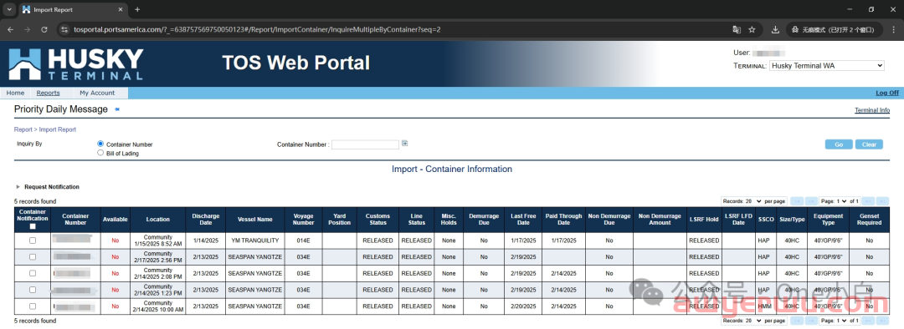Open the My Account menu

[97, 94]
